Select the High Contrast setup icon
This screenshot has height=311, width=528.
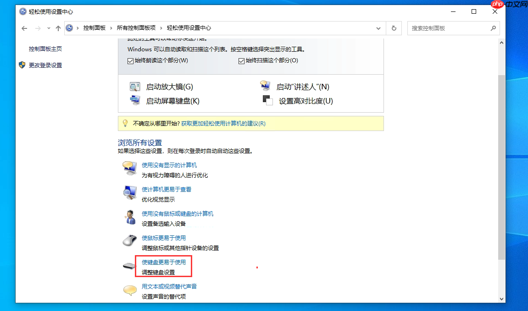(267, 100)
